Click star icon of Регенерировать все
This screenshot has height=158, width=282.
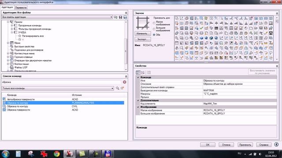20,36
